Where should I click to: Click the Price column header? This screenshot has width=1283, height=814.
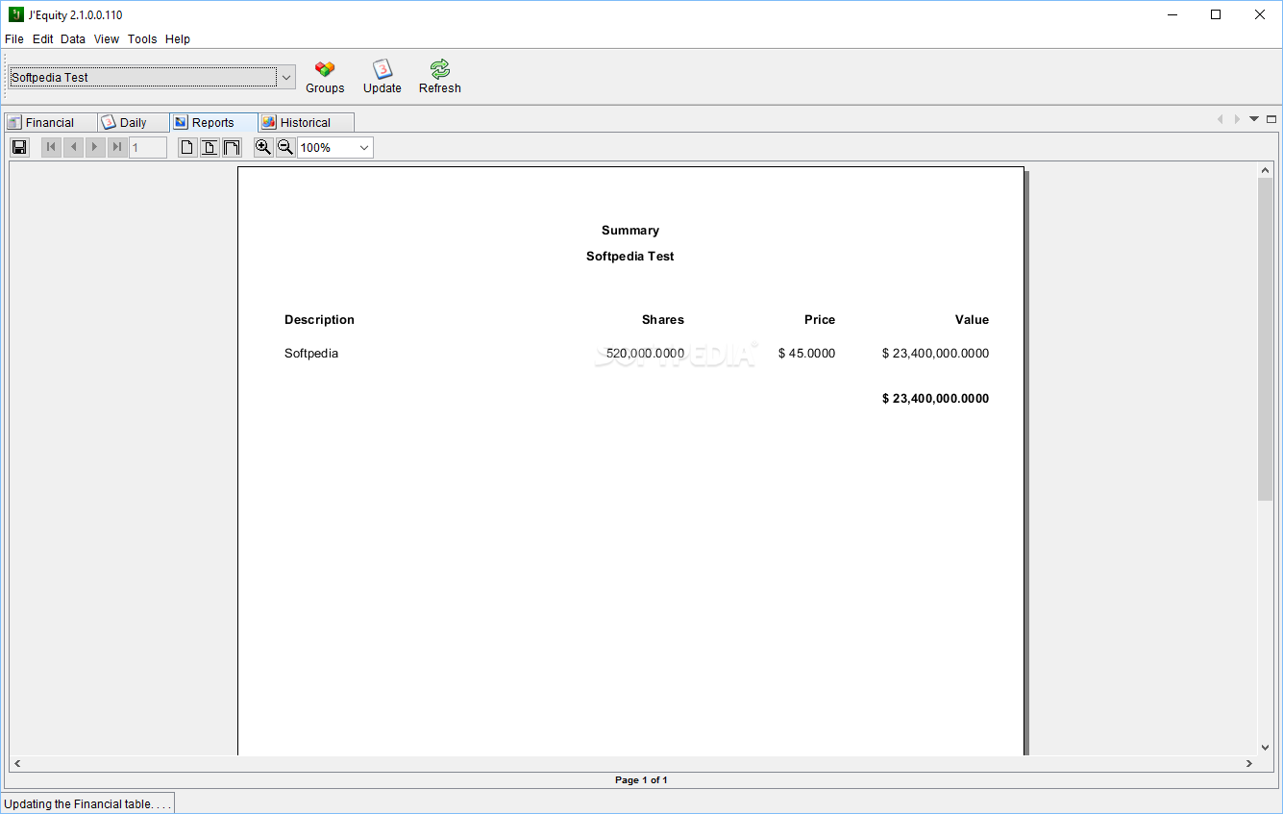(x=820, y=319)
